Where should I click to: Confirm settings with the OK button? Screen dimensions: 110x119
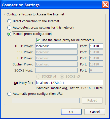pos(71,112)
